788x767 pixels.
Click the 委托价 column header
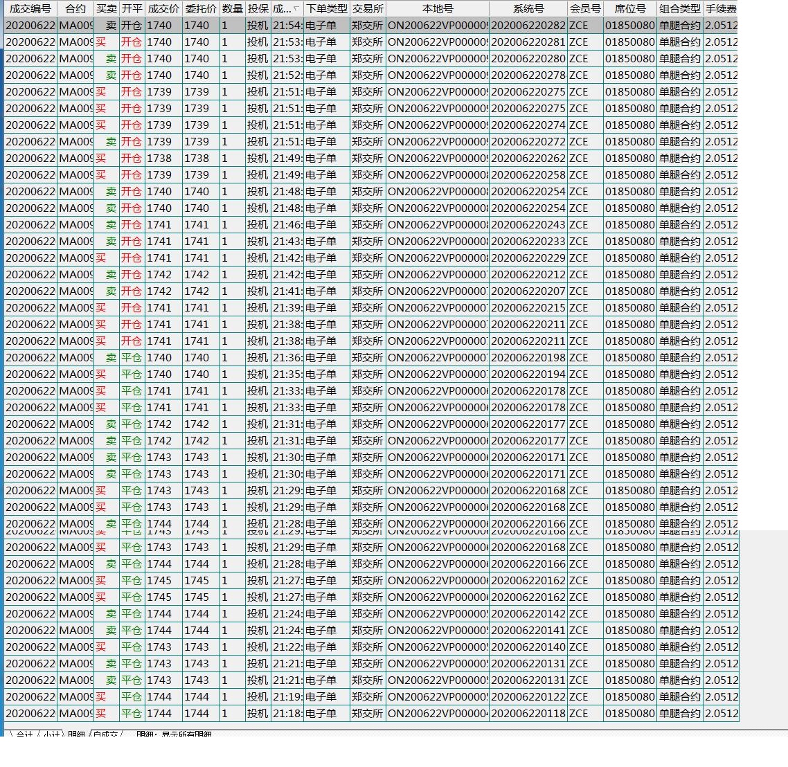coord(201,8)
